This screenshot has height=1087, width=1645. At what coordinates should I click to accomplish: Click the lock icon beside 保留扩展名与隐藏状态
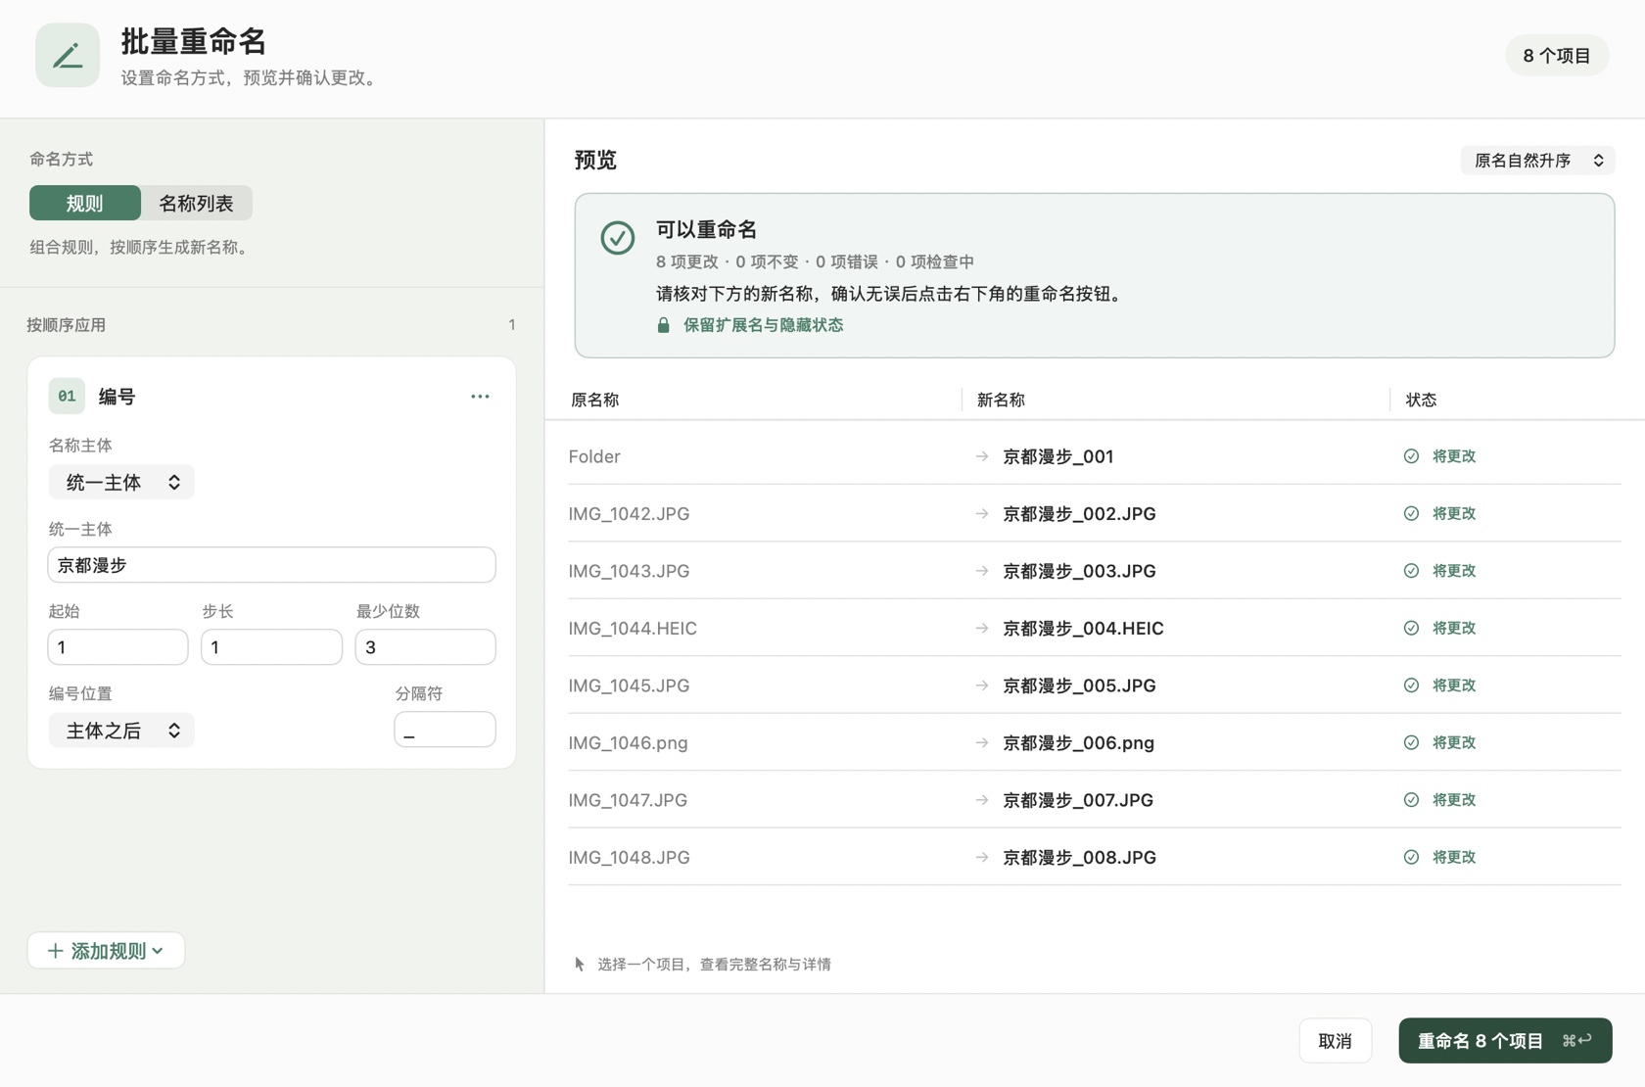[x=663, y=325]
